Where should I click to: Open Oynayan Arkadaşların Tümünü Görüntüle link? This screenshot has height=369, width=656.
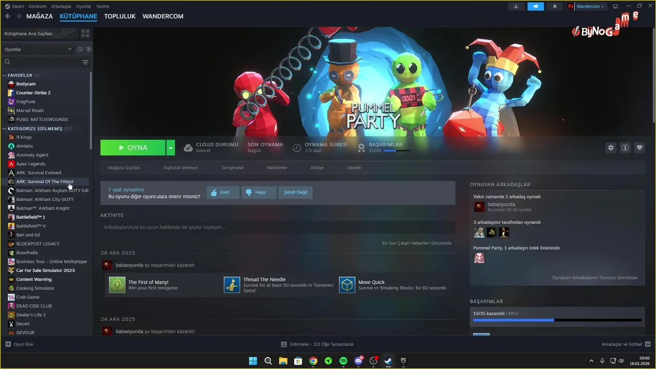click(595, 278)
